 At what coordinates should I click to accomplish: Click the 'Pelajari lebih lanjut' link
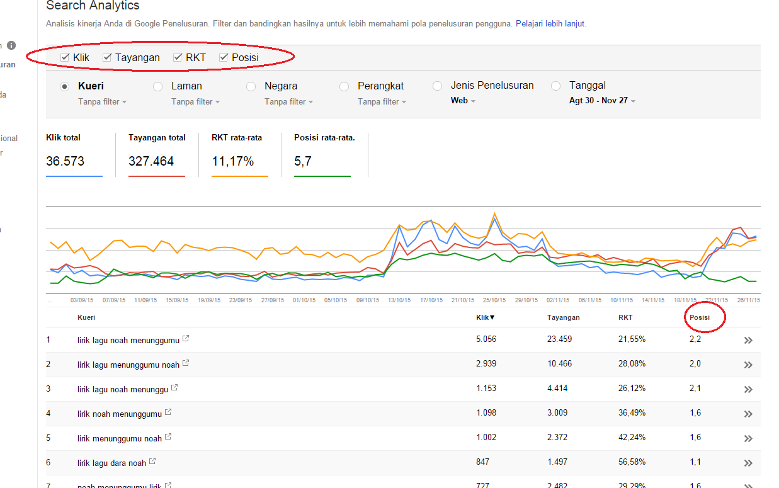[550, 24]
